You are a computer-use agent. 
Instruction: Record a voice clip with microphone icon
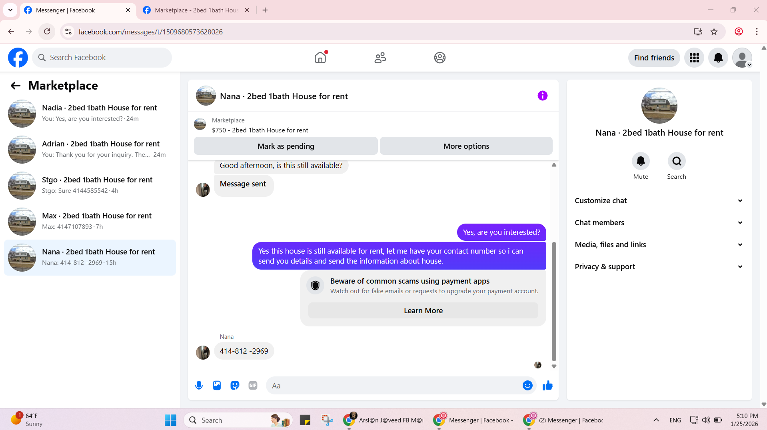(199, 386)
